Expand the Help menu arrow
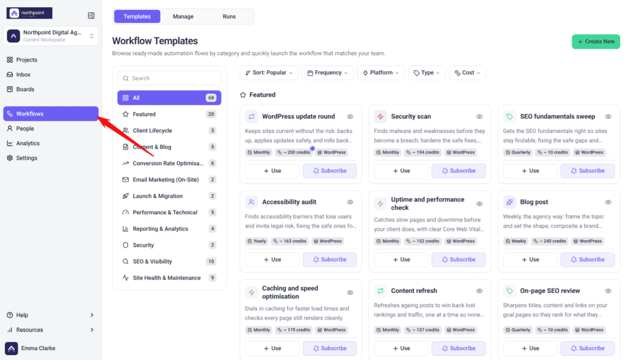Image resolution: width=630 pixels, height=360 pixels. [x=92, y=315]
